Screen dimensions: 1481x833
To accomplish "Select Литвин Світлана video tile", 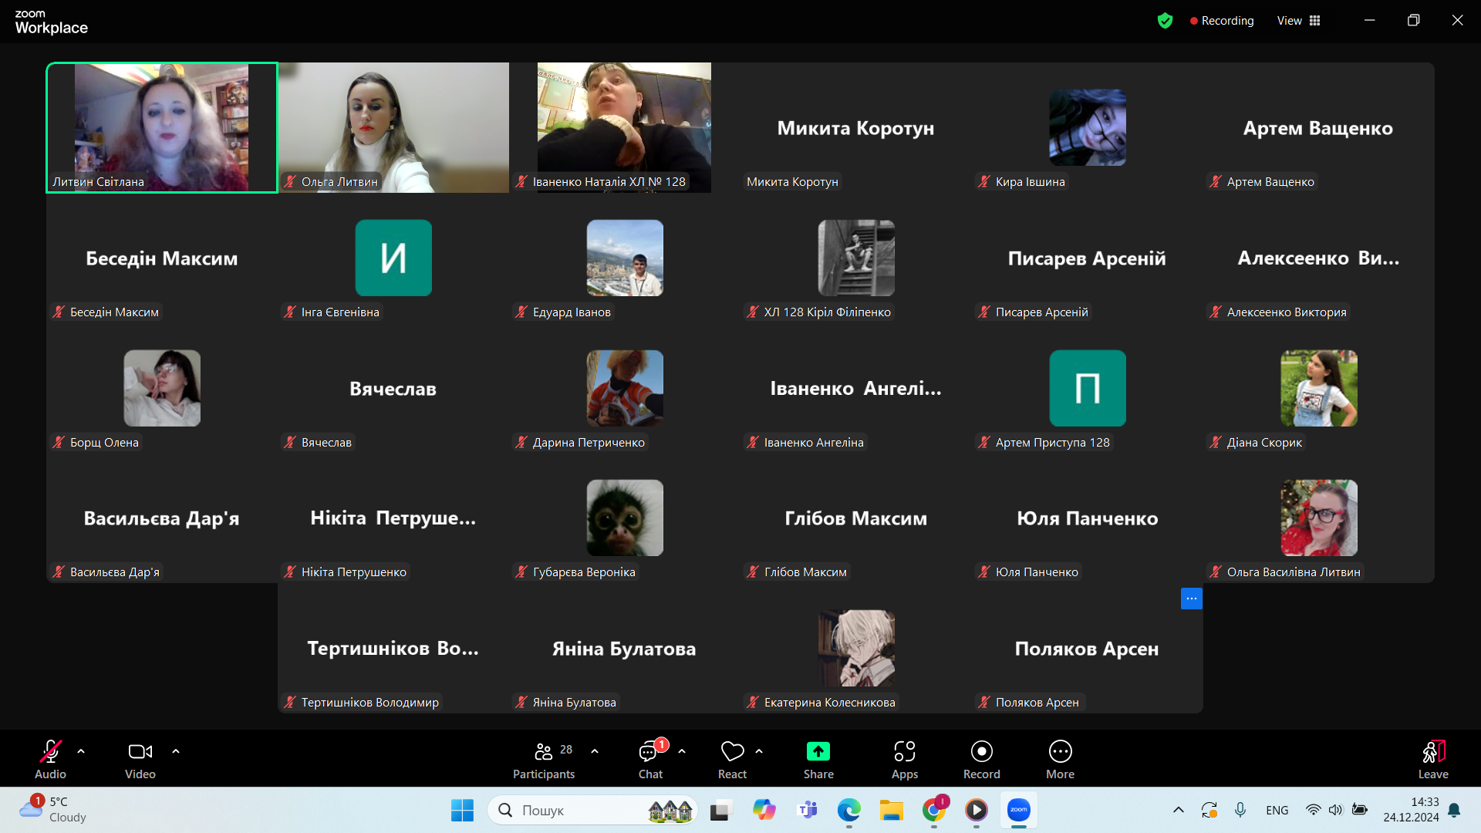I will (162, 127).
